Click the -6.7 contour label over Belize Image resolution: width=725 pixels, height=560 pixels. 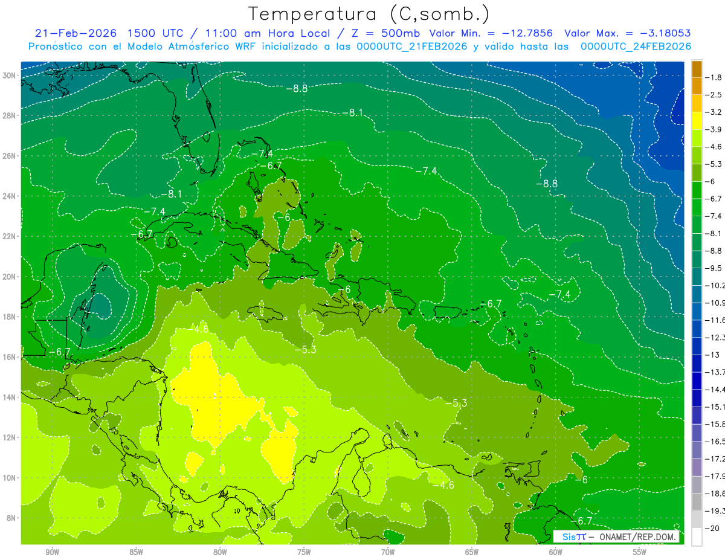[59, 352]
